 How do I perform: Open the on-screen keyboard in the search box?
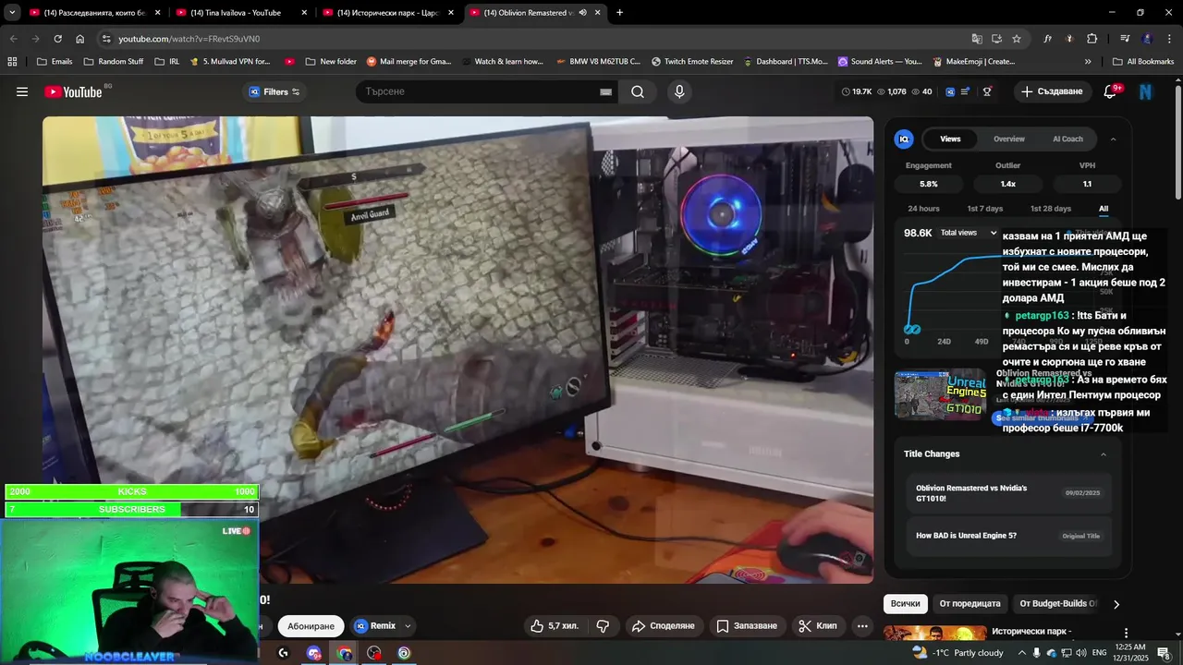[x=605, y=91]
